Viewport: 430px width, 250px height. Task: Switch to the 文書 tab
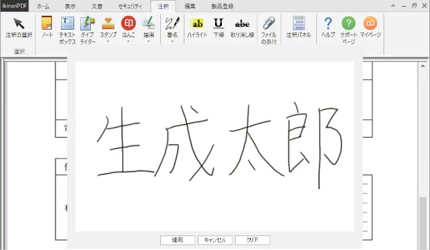tap(97, 6)
